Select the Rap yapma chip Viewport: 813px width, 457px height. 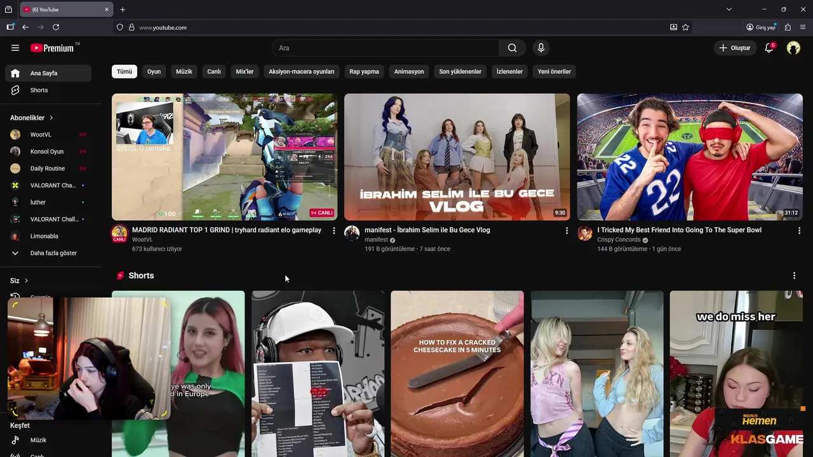[364, 72]
